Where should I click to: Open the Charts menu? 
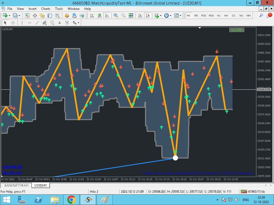(x=45, y=9)
